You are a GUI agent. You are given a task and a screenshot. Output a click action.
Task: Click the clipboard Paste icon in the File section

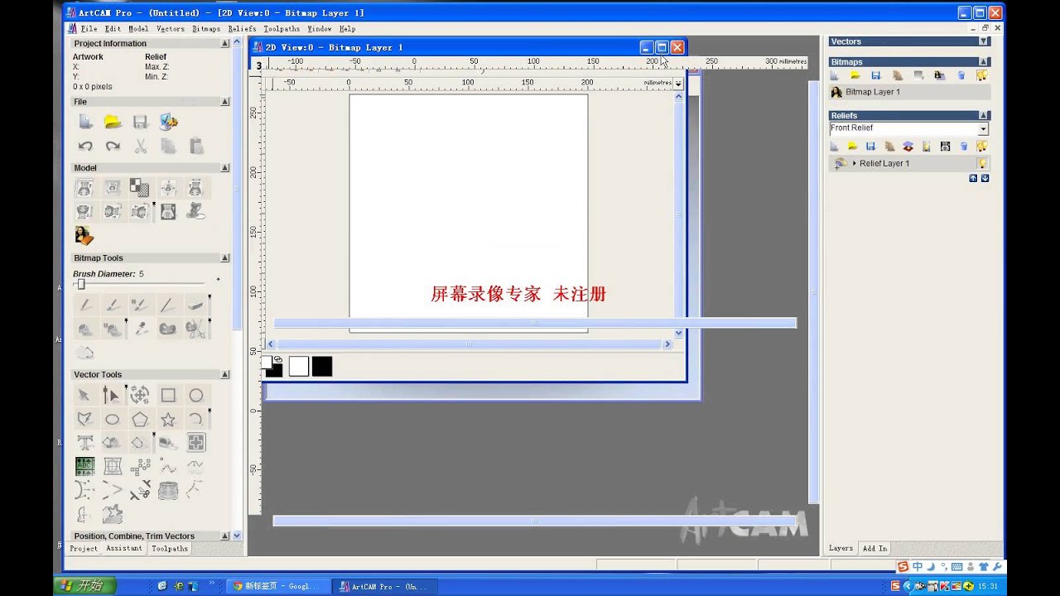[196, 147]
